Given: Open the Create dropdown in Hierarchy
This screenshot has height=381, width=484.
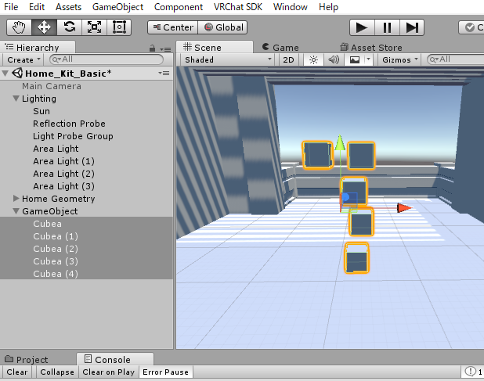Looking at the screenshot, I should [23, 59].
